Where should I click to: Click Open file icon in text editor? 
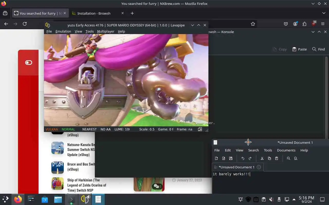[x=224, y=158]
